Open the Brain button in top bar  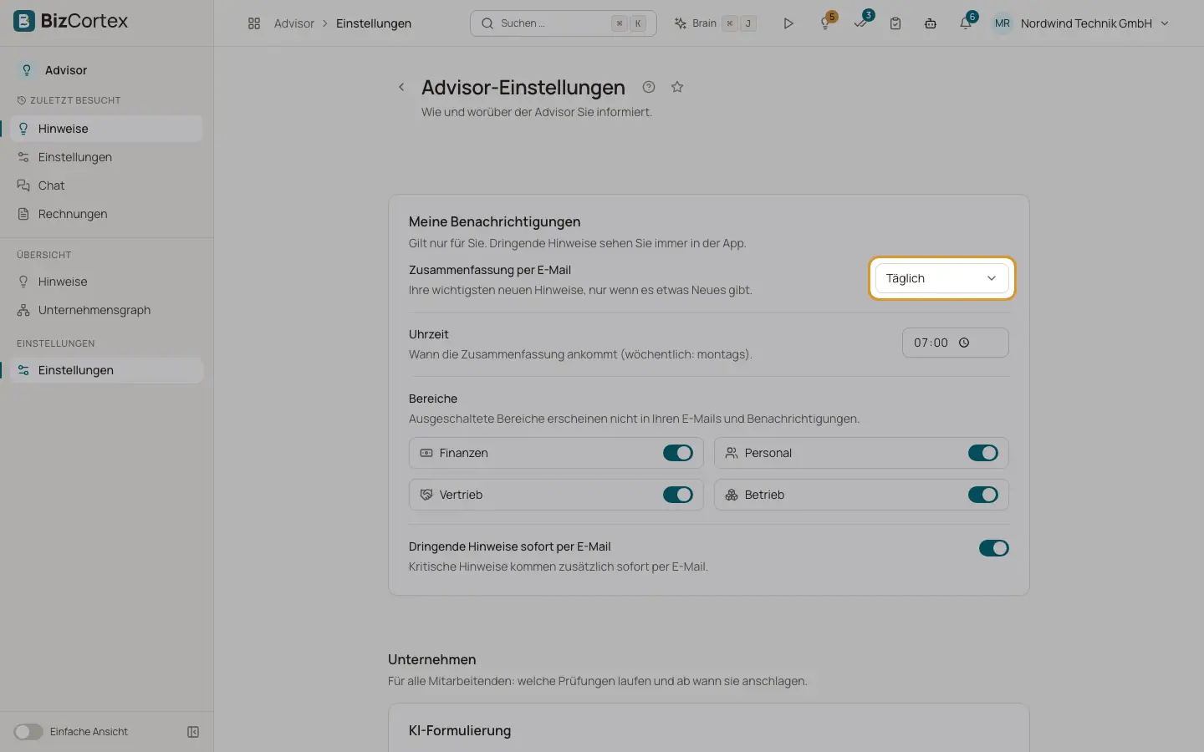(715, 23)
